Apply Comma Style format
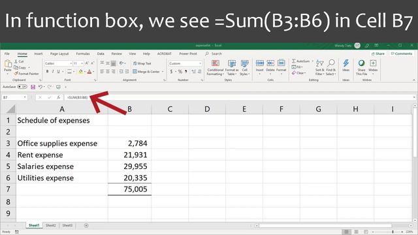Image resolution: width=418 pixels, height=235 pixels. coord(185,71)
